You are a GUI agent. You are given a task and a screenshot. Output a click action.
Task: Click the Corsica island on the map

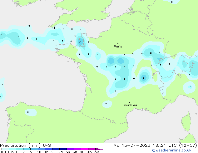coord(186,122)
